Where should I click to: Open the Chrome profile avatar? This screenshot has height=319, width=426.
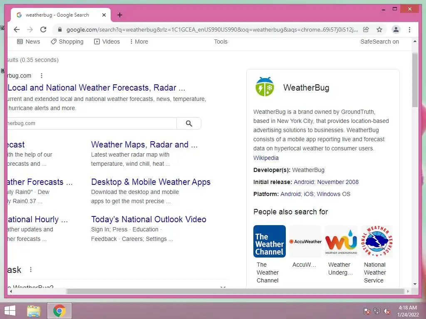(x=396, y=29)
